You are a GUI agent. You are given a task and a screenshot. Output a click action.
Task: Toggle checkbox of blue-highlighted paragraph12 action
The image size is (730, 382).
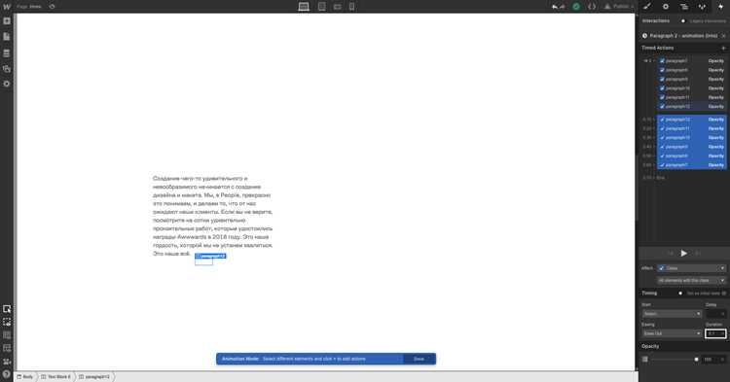click(x=662, y=120)
